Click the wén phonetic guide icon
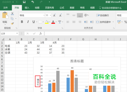Image resolution: width=127 pixels, height=92 pixels. [60, 22]
